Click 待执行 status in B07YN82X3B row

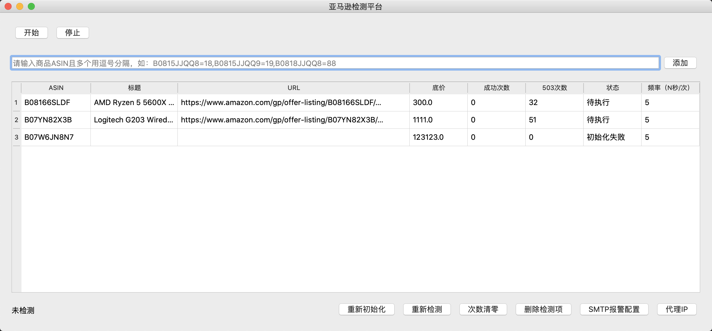(x=613, y=120)
